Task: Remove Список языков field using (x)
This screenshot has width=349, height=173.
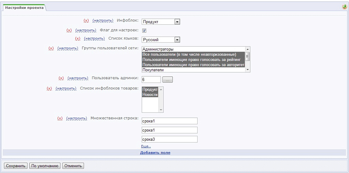Action: [x=78, y=38]
